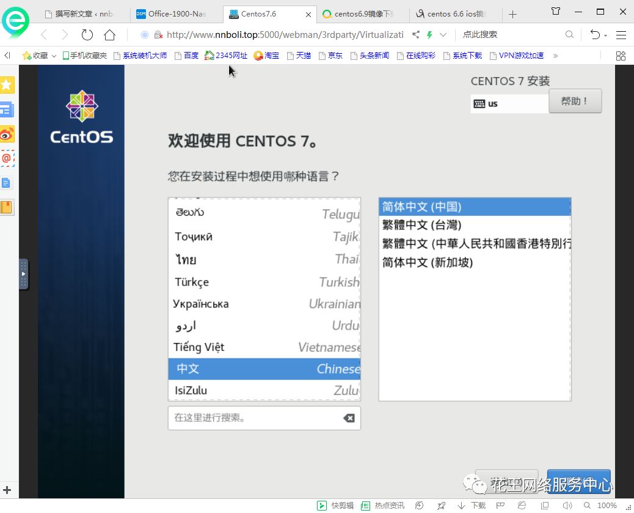Viewport: 634px width, 513px height.
Task: Collapse the sidebar with bookmarks-bar arrow
Action: click(x=7, y=56)
